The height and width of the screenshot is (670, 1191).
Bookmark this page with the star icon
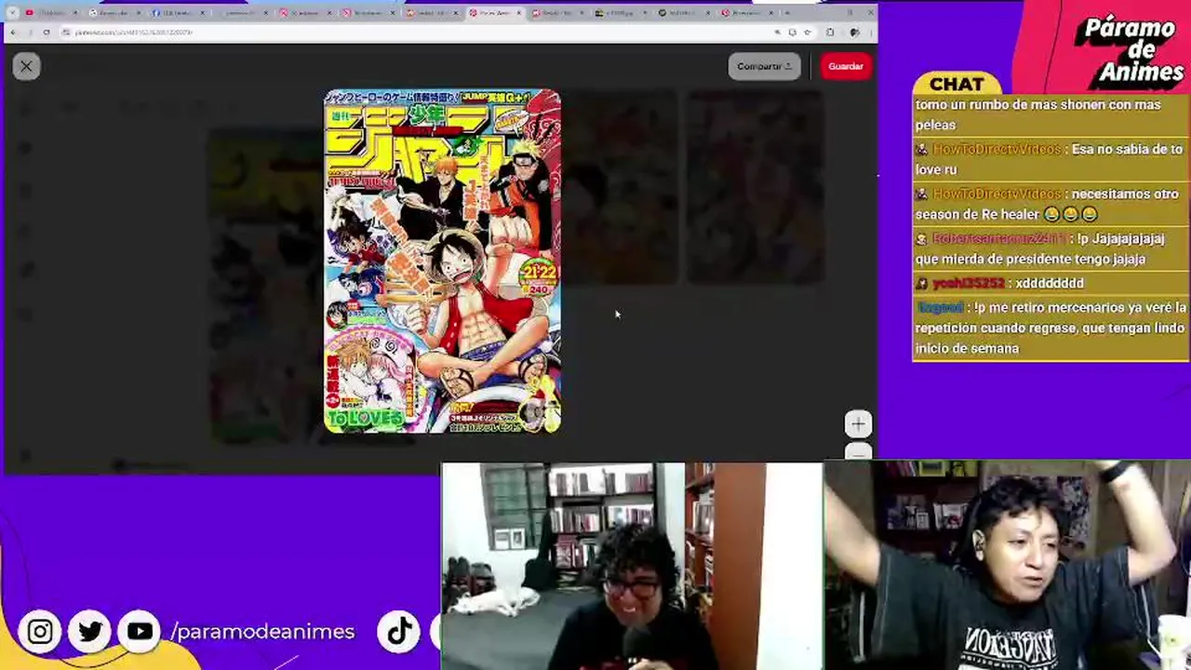(x=807, y=33)
